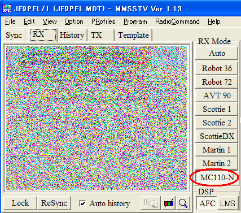Screen dimensions: 241x213
Task: Toggle the Auto history checkbox
Action: (82, 203)
